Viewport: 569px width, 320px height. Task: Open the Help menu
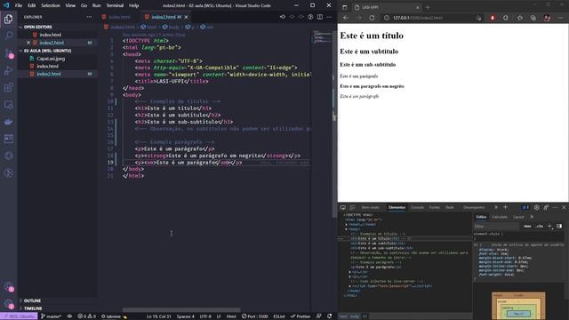pos(134,5)
